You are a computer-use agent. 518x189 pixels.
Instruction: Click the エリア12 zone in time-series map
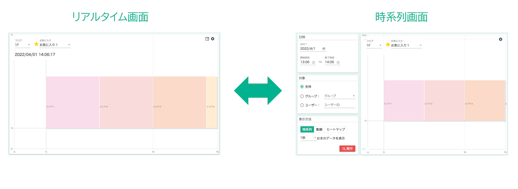(444, 101)
